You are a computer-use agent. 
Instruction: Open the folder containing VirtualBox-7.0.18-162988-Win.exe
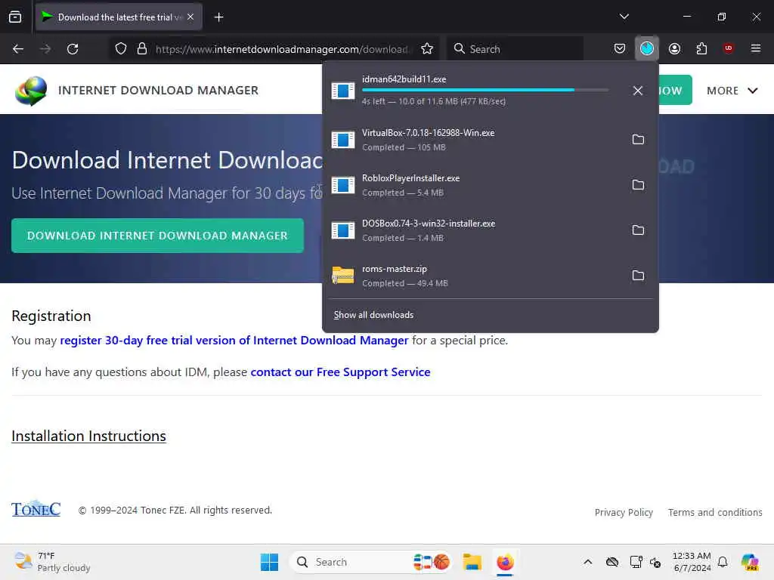pyautogui.click(x=638, y=140)
